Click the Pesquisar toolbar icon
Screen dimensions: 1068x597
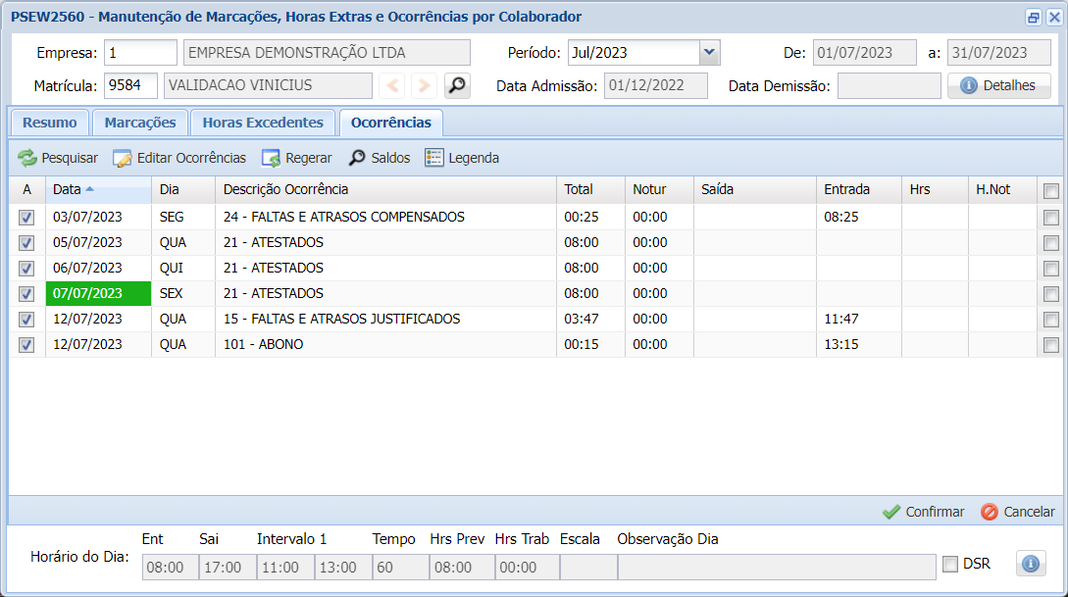(x=26, y=157)
